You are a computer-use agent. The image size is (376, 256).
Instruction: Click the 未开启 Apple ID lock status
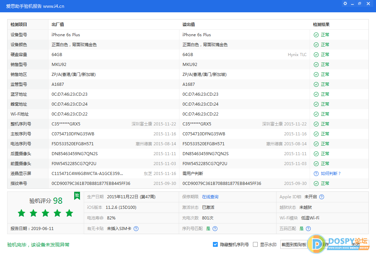(x=310, y=197)
